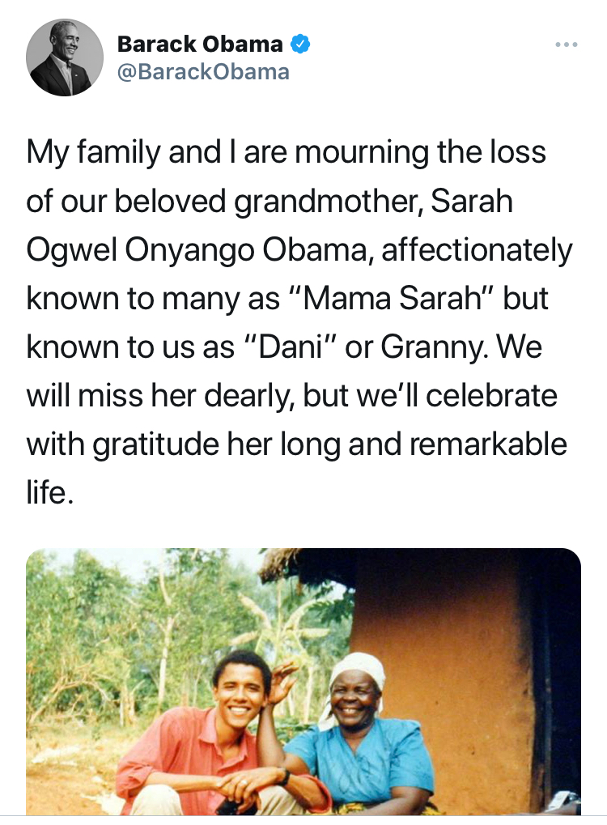This screenshot has height=825, width=607.
Task: Click the final word "life." of the tweet
Action: tap(50, 494)
